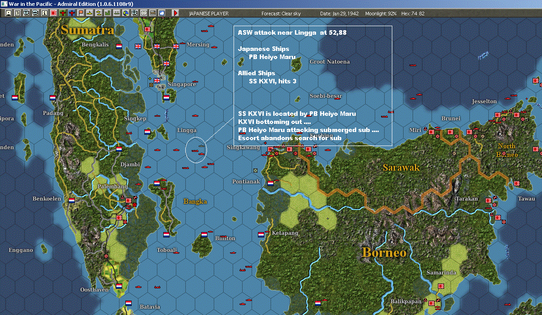Click the globe toolbar icon
The width and height of the screenshot is (542, 315).
[x=125, y=13]
